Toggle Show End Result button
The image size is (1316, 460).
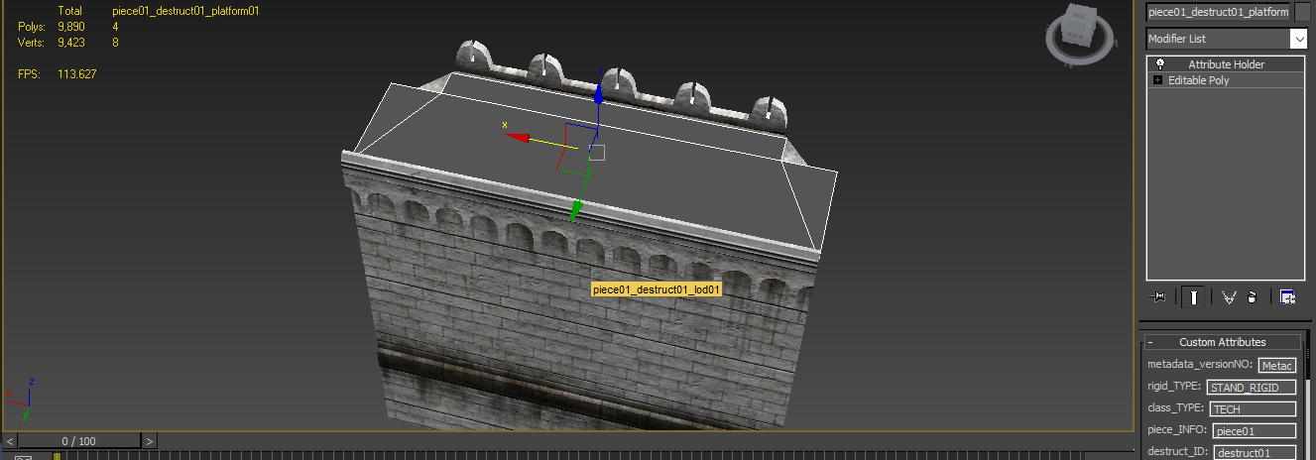pyautogui.click(x=1194, y=296)
